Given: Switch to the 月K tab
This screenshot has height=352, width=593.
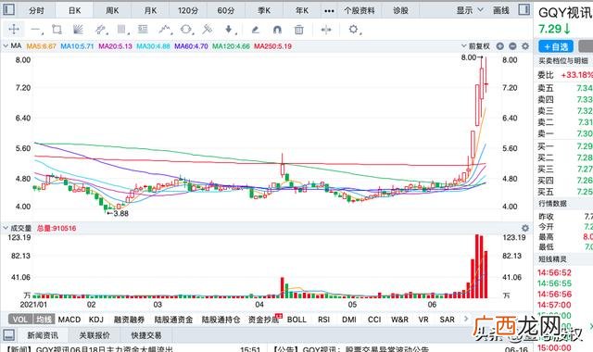Looking at the screenshot, I should pyautogui.click(x=150, y=10).
